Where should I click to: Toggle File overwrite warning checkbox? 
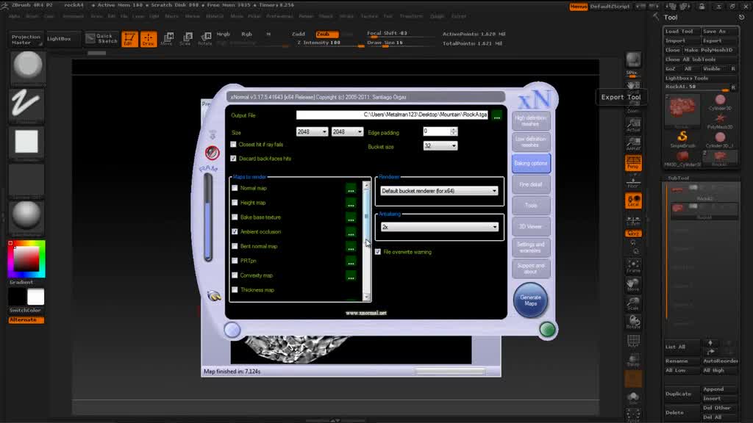click(x=378, y=252)
